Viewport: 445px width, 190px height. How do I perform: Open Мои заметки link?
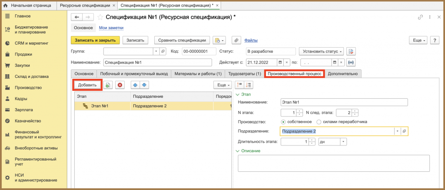click(x=111, y=28)
